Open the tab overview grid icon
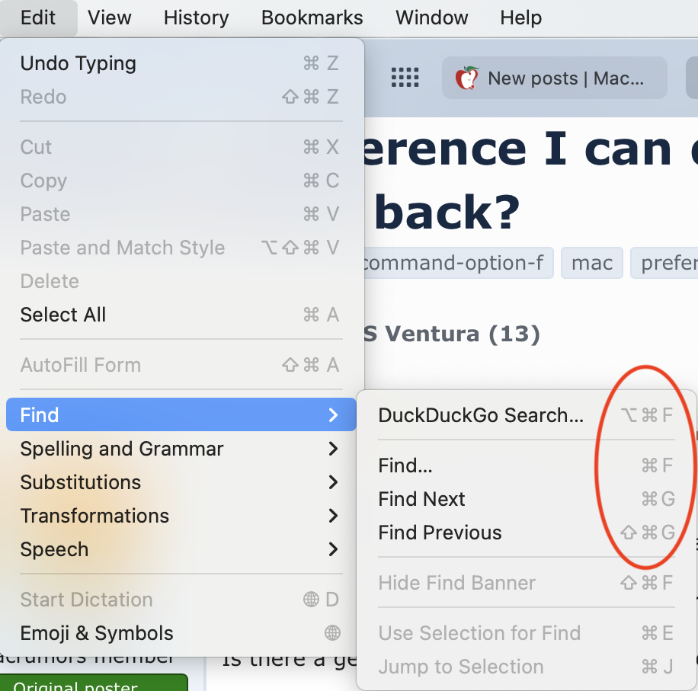The image size is (698, 691). tap(405, 78)
